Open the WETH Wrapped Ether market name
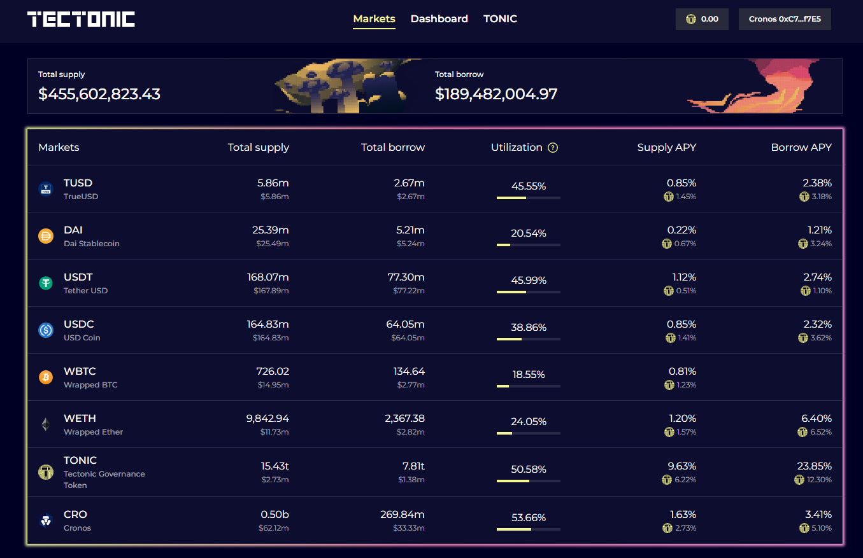This screenshot has height=558, width=863. (x=94, y=424)
